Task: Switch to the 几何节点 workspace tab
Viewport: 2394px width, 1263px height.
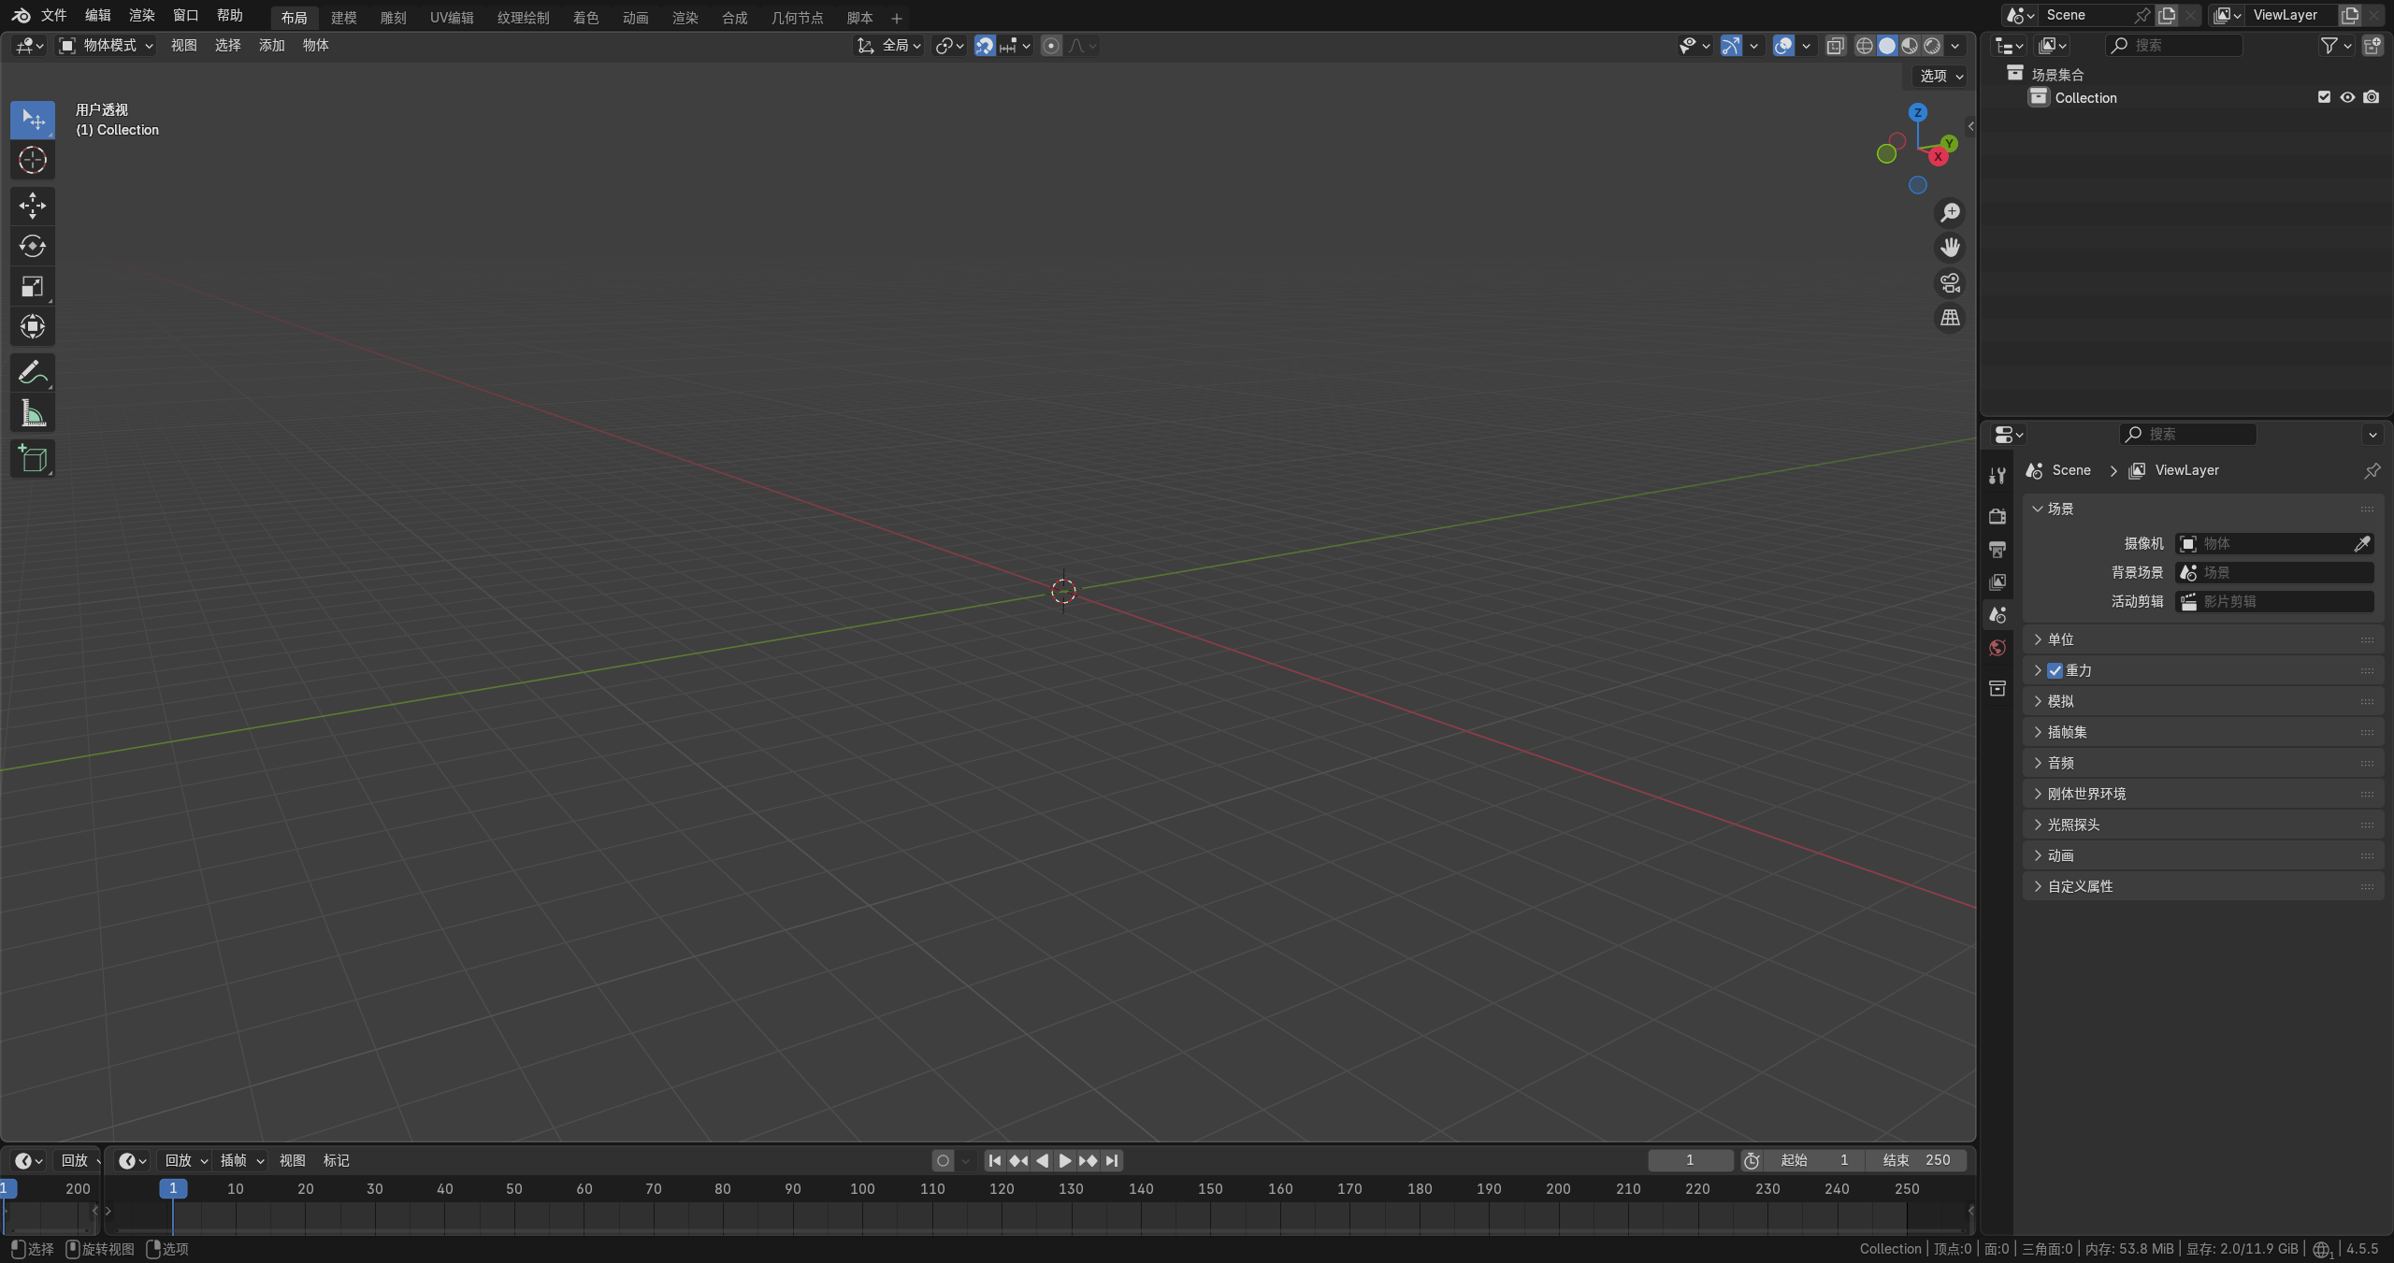Action: pyautogui.click(x=797, y=18)
